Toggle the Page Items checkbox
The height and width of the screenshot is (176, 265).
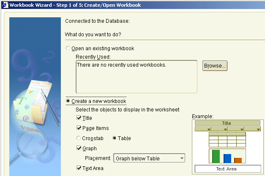tap(79, 128)
